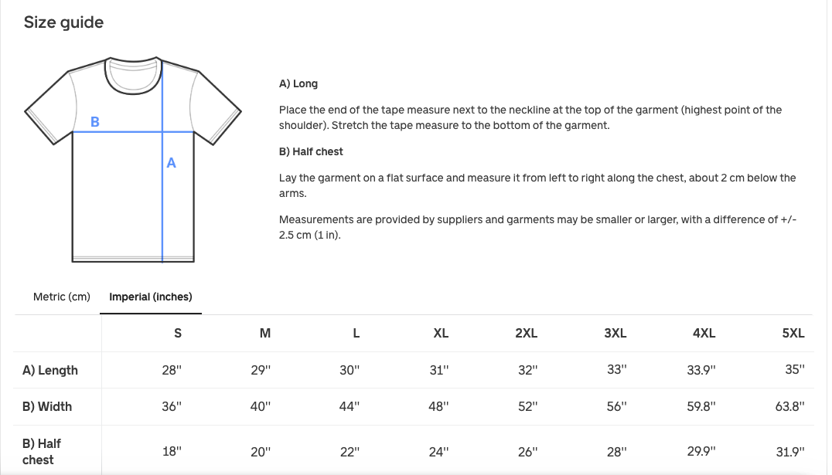Pick the 2XL size column header
The width and height of the screenshot is (832, 475).
coord(526,334)
